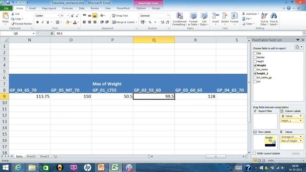Expand the Average of value field dropdown

(301, 137)
